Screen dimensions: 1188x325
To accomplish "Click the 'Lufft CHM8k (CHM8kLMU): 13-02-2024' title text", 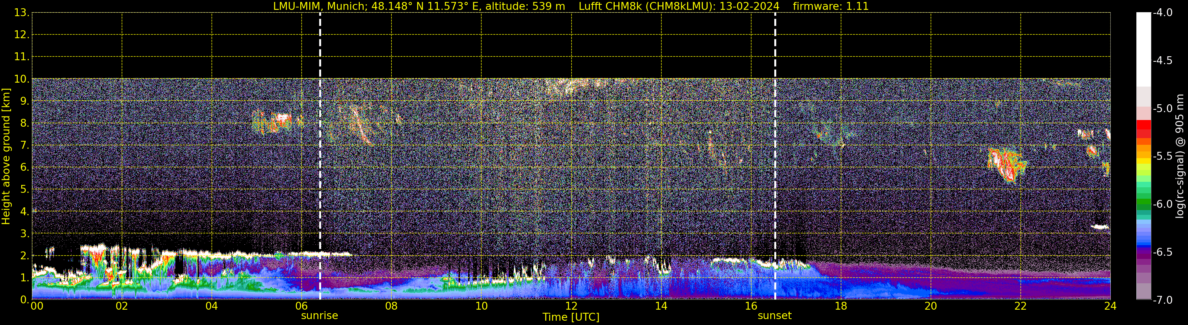I will [679, 6].
